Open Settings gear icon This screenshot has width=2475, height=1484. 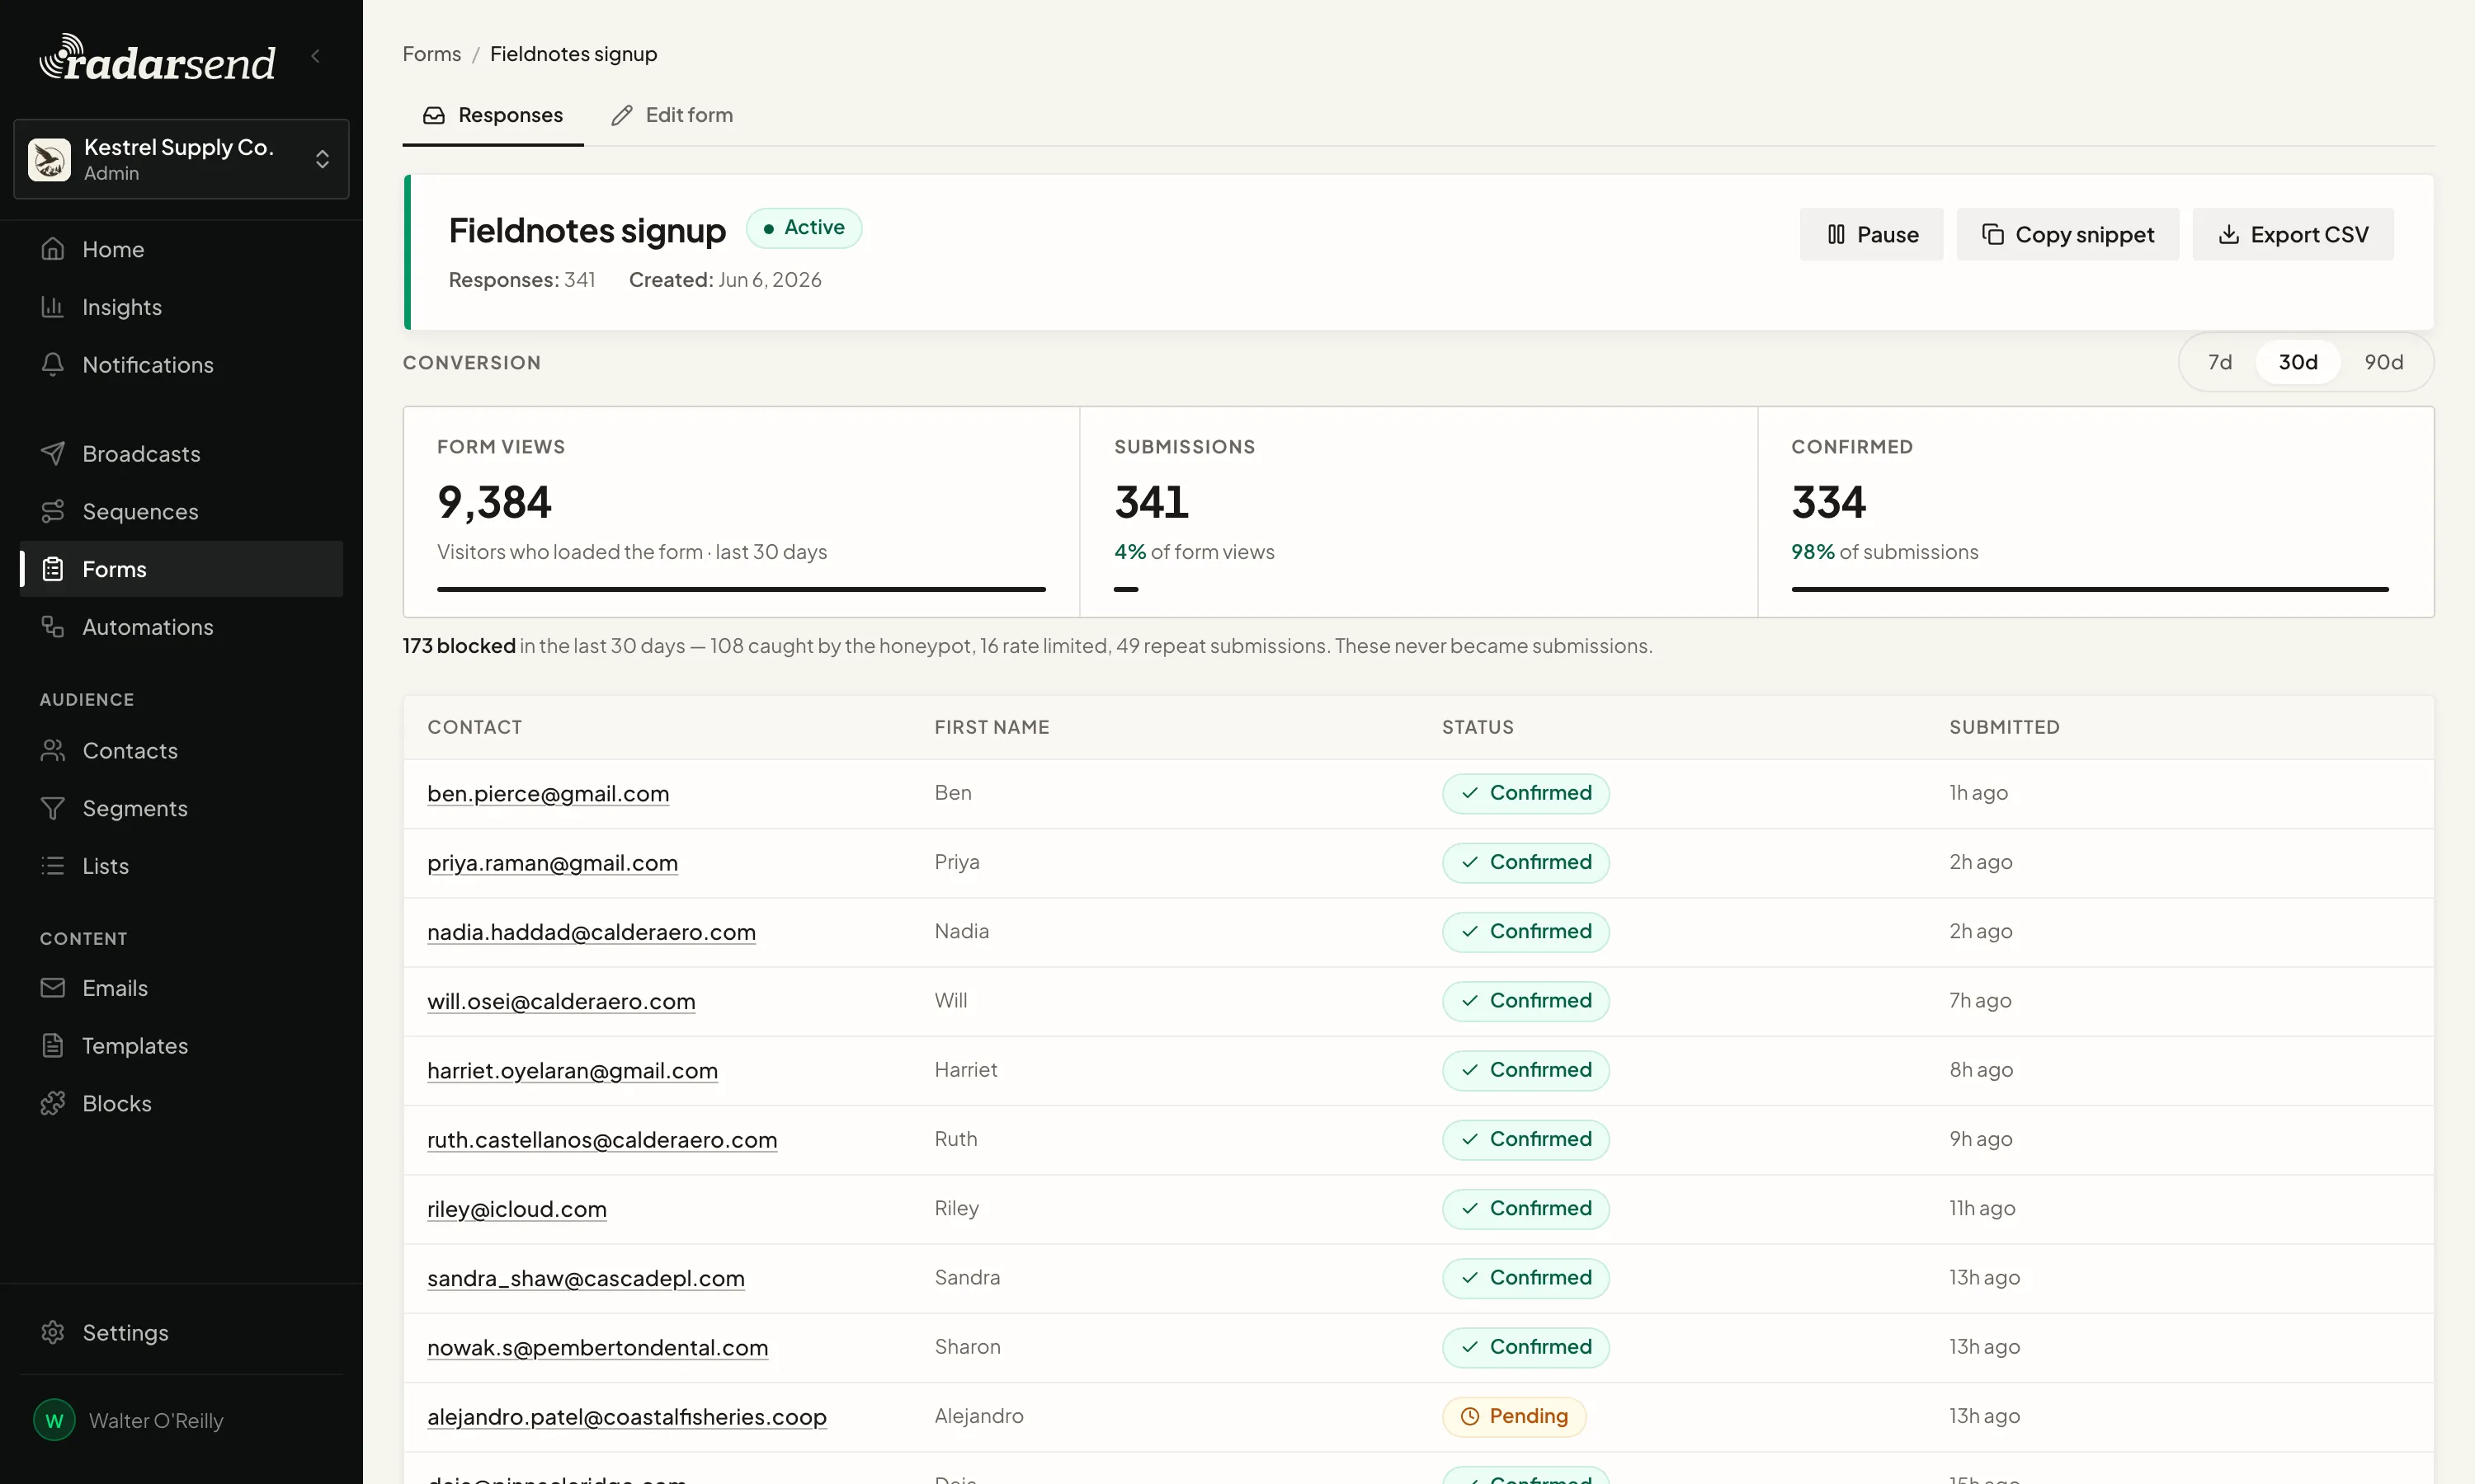coord(53,1333)
